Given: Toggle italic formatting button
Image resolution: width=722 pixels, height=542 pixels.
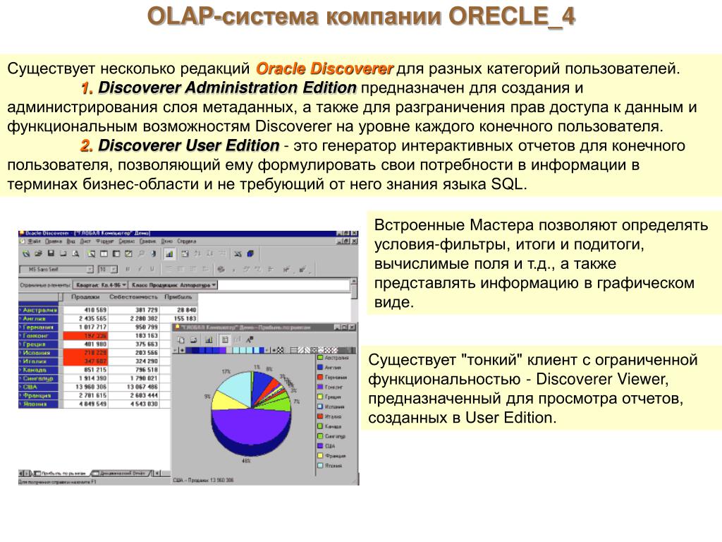Looking at the screenshot, I should click(x=140, y=269).
